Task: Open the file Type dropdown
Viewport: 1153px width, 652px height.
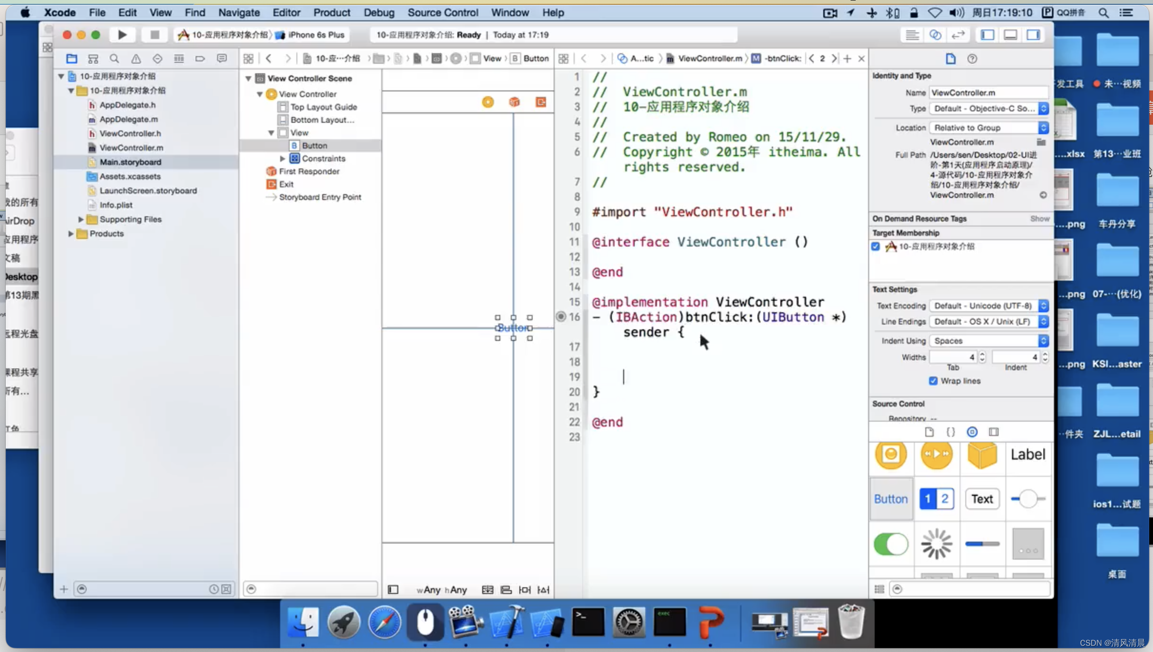Action: click(989, 109)
